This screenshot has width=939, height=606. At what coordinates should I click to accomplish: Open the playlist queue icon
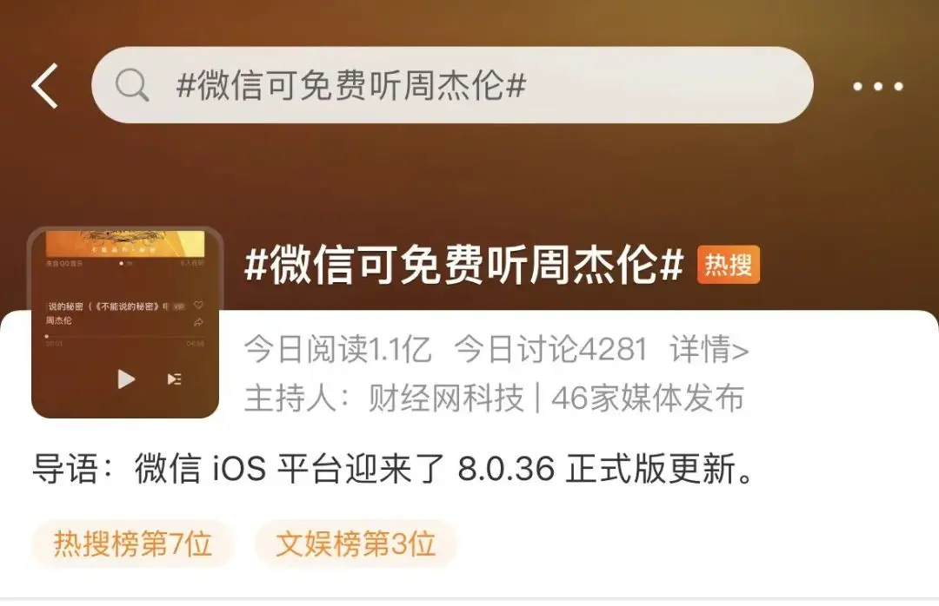174,379
